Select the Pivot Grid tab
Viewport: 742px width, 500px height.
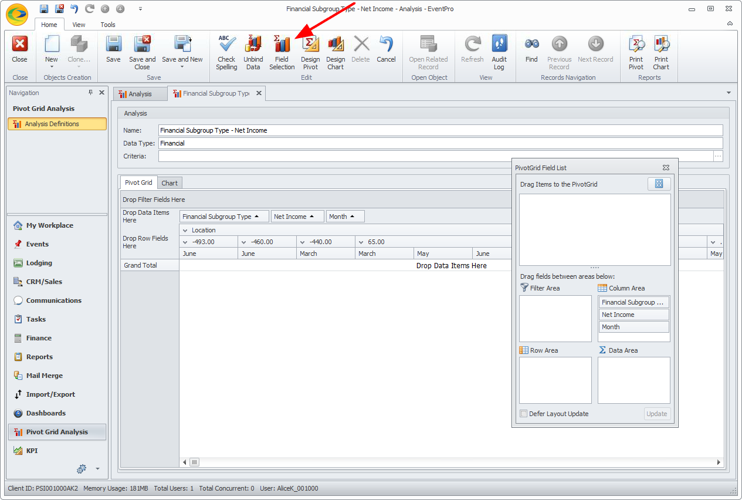point(138,183)
